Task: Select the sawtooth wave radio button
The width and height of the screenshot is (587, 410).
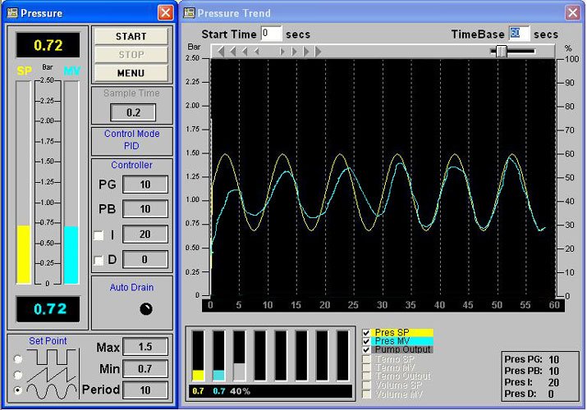Action: (x=18, y=374)
